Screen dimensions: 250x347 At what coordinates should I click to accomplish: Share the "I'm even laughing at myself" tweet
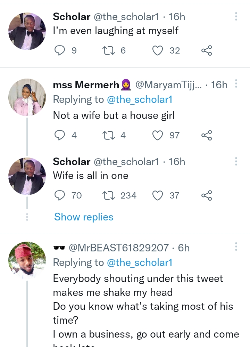pos(207,51)
